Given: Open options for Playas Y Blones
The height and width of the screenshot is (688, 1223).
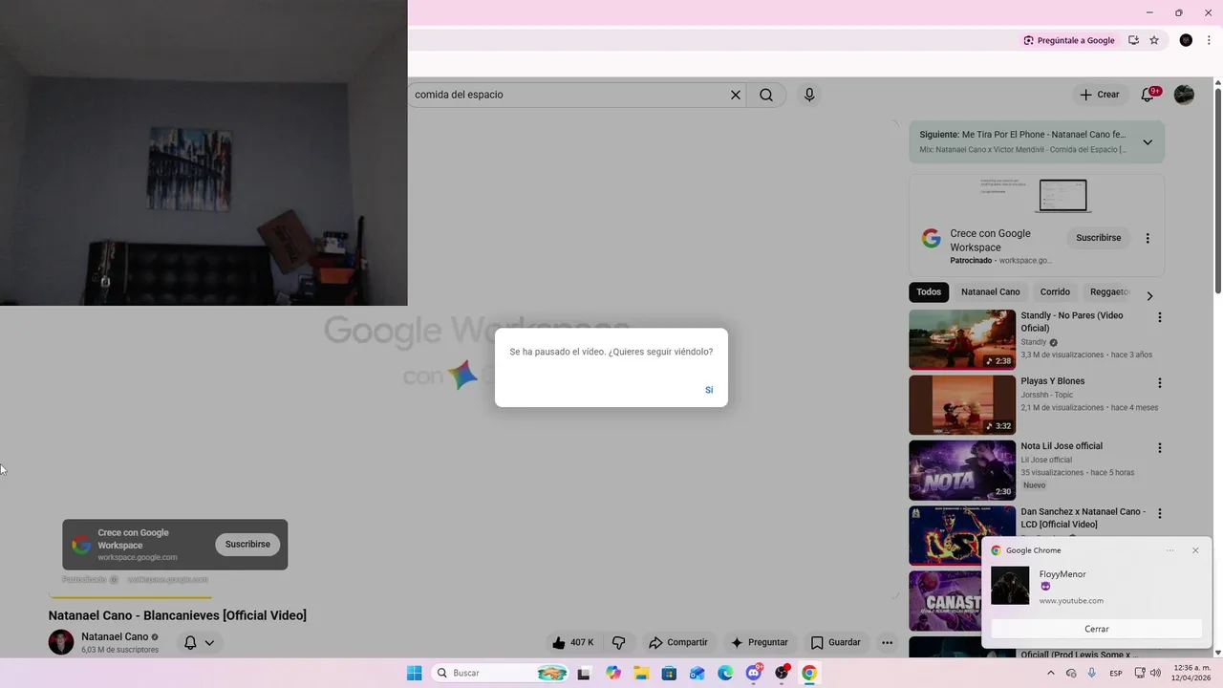Looking at the screenshot, I should 1160,383.
